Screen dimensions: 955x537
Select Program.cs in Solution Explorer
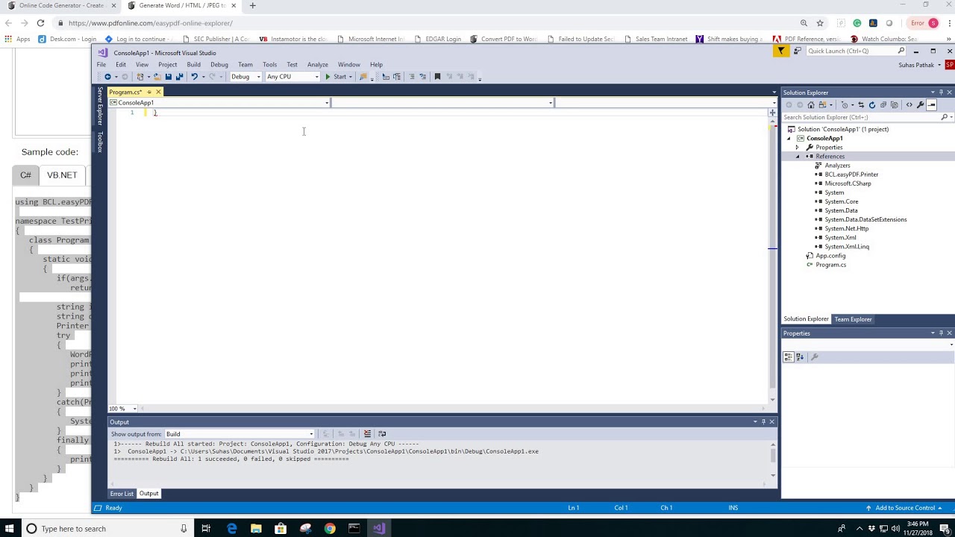(830, 265)
